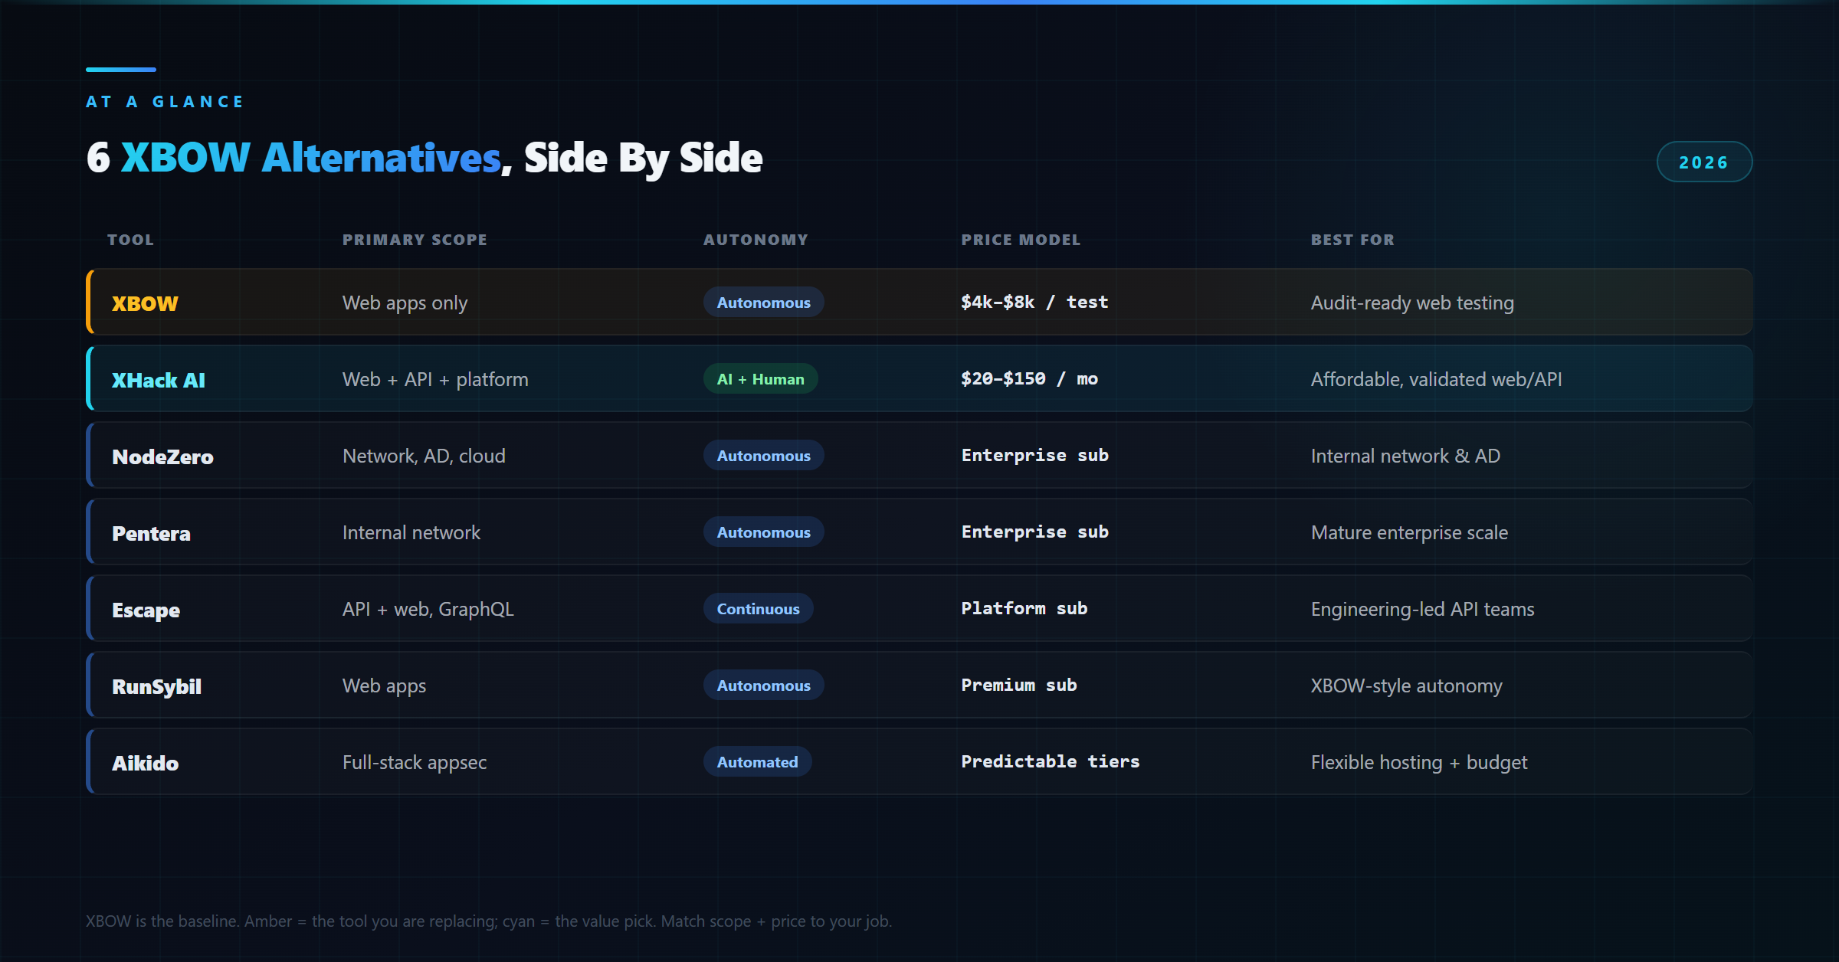Viewport: 1839px width, 962px height.
Task: Click 'Network, AD, cloud' scope cell
Action: pos(424,456)
